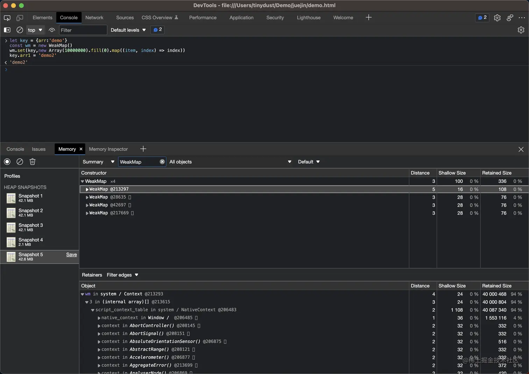
Task: Clear all profiles icon in Memory panel
Action: coord(20,162)
